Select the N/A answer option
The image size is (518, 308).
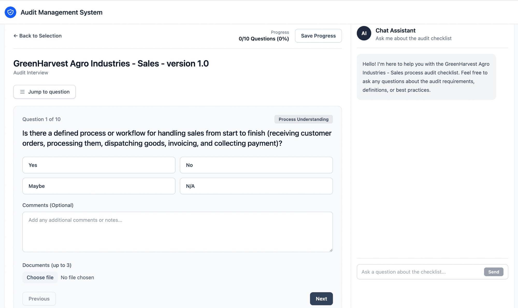click(x=256, y=186)
